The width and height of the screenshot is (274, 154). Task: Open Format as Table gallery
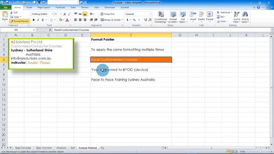[173, 17]
